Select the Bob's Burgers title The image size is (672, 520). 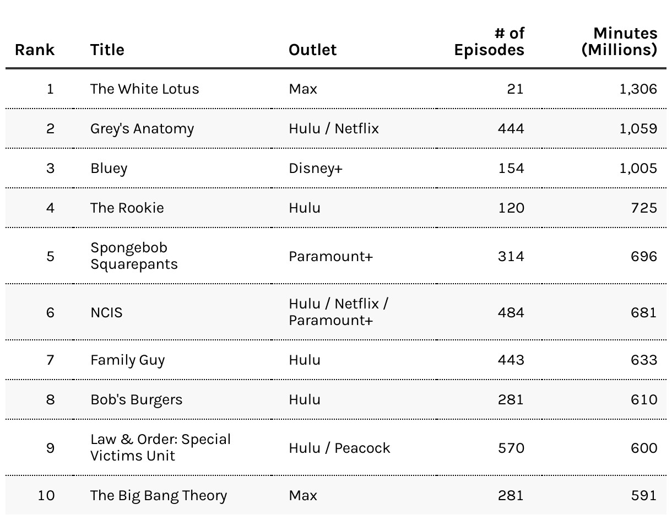tap(137, 399)
